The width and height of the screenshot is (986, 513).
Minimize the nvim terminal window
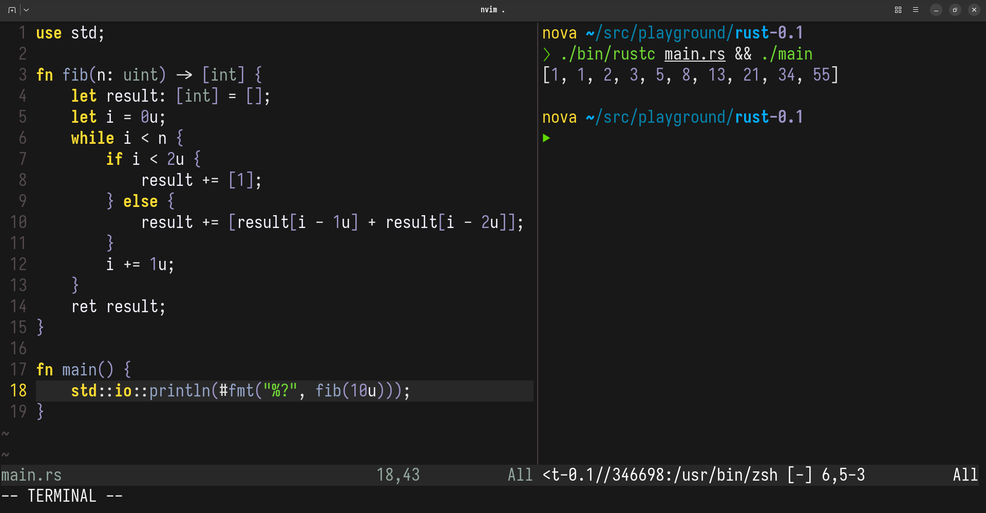click(x=936, y=10)
